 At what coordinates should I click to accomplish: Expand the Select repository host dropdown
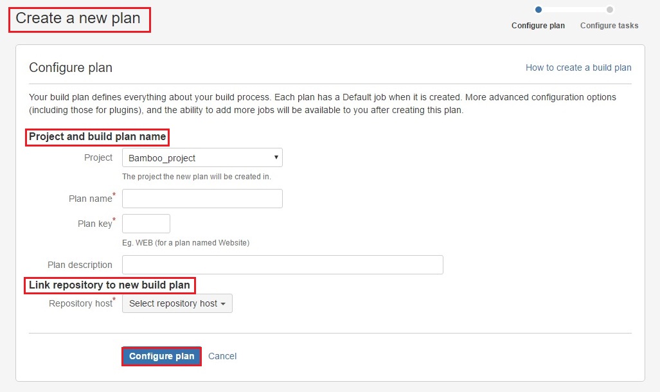[177, 303]
